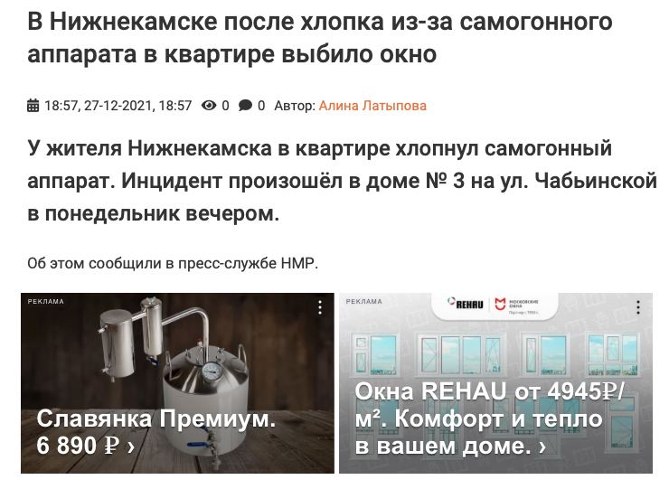Click the views count number
Screen dimensions: 669x489
[225, 106]
